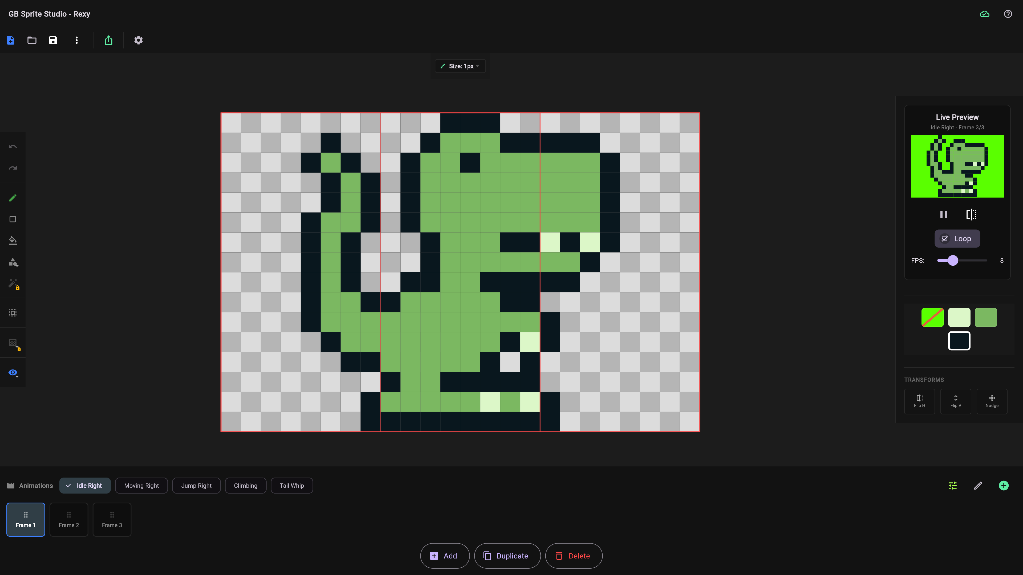Pick the light pale green swatch
This screenshot has width=1023, height=575.
coord(959,317)
